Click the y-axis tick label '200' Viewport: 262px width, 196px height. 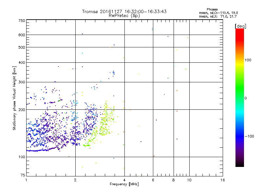(x=22, y=110)
